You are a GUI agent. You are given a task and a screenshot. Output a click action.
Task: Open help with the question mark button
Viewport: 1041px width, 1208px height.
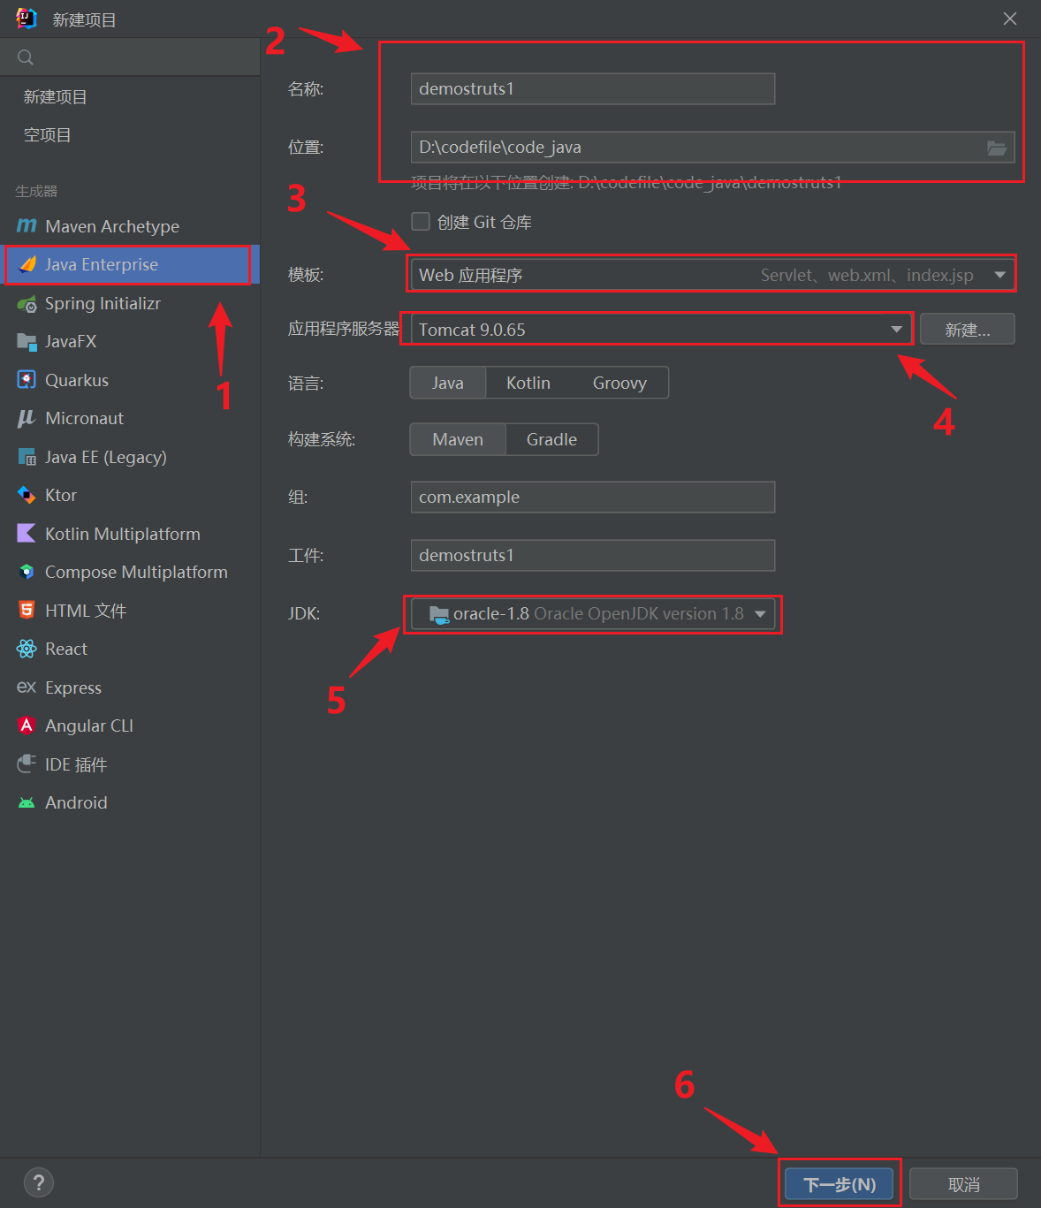[39, 1182]
